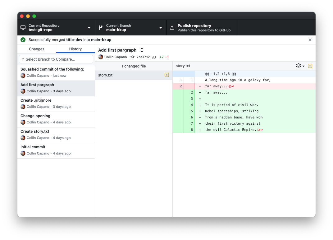Click modified status icon in story.txt file row
Viewport: 333px width, 240px height.
click(167, 75)
